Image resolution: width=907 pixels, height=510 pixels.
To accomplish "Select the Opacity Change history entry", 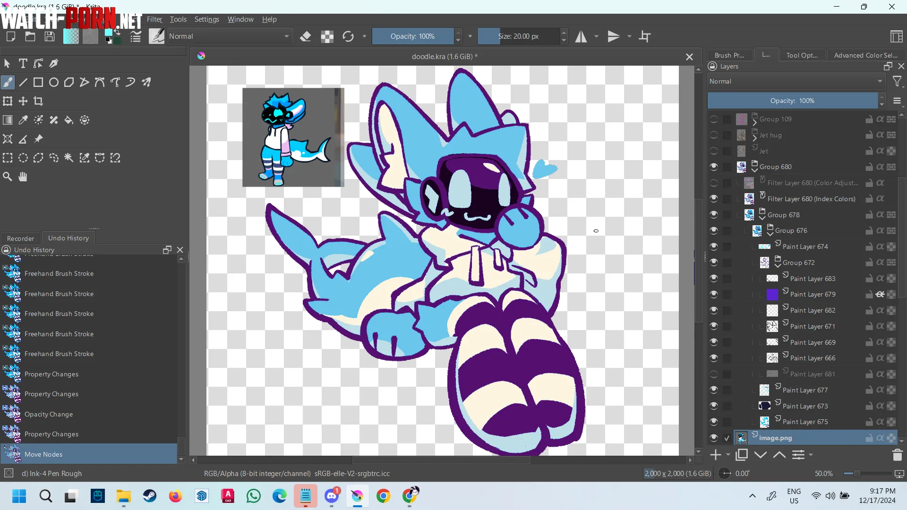I will pos(89,414).
